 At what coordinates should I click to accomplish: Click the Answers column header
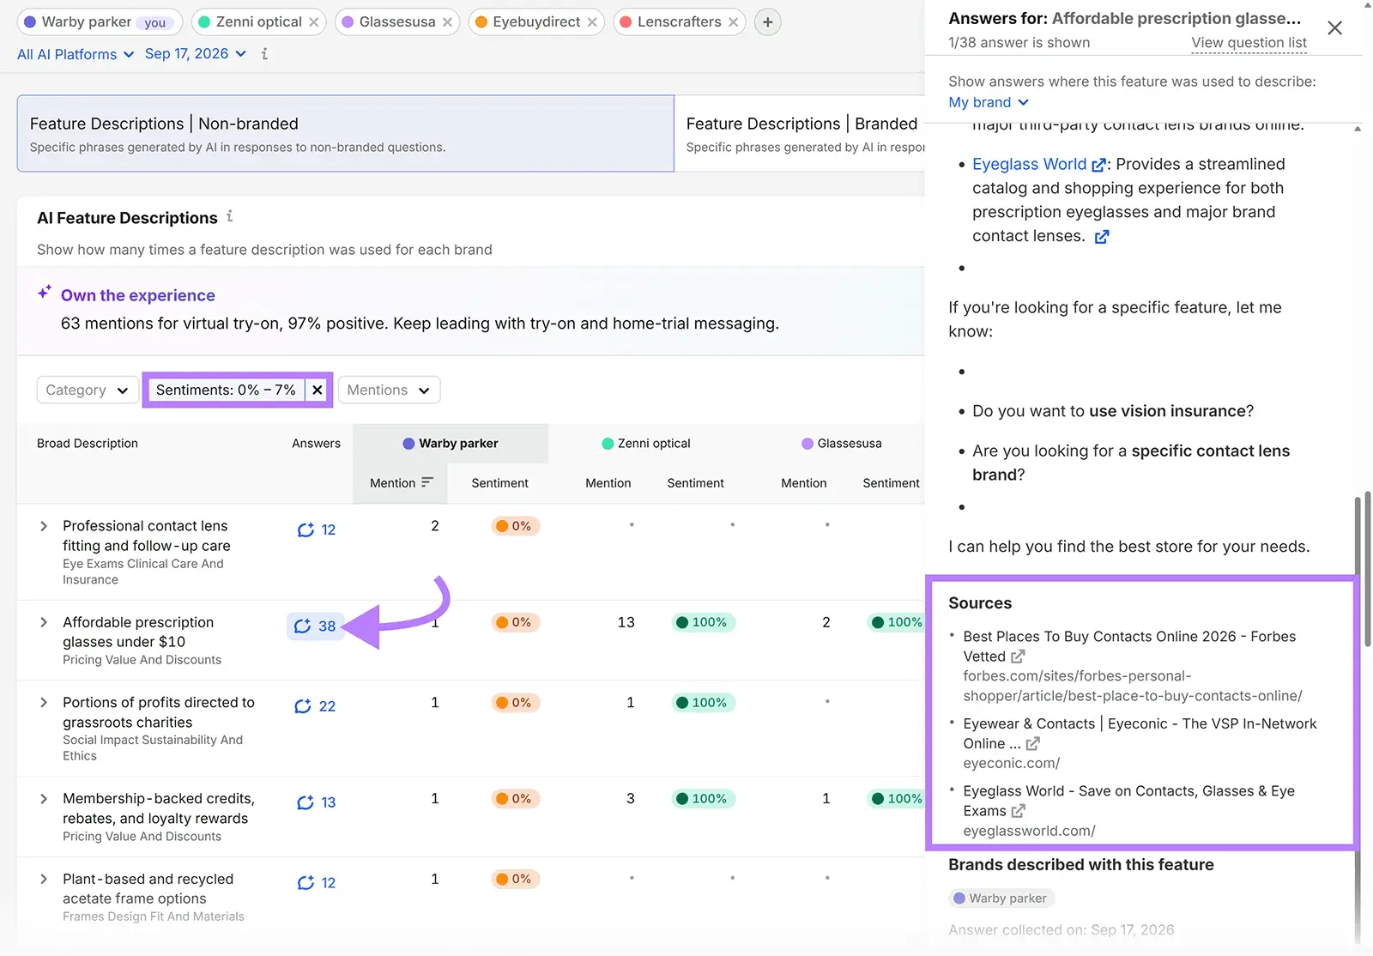pyautogui.click(x=316, y=444)
